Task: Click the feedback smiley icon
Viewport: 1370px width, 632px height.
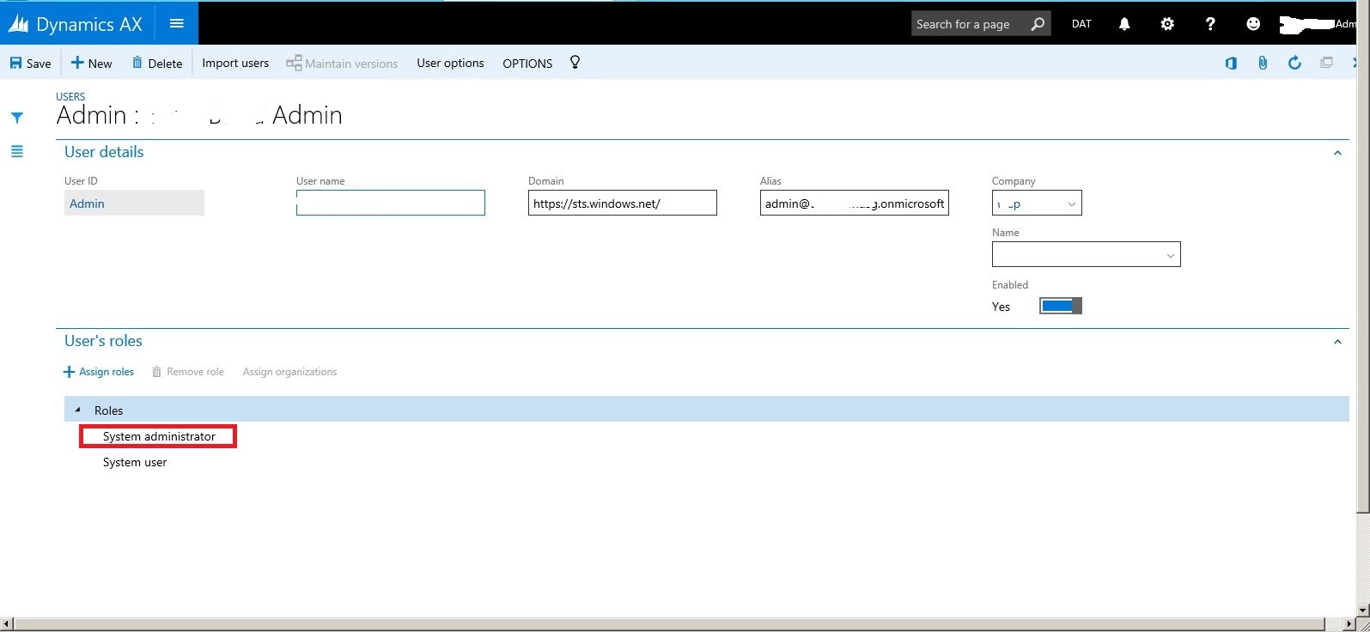Action: [1253, 24]
